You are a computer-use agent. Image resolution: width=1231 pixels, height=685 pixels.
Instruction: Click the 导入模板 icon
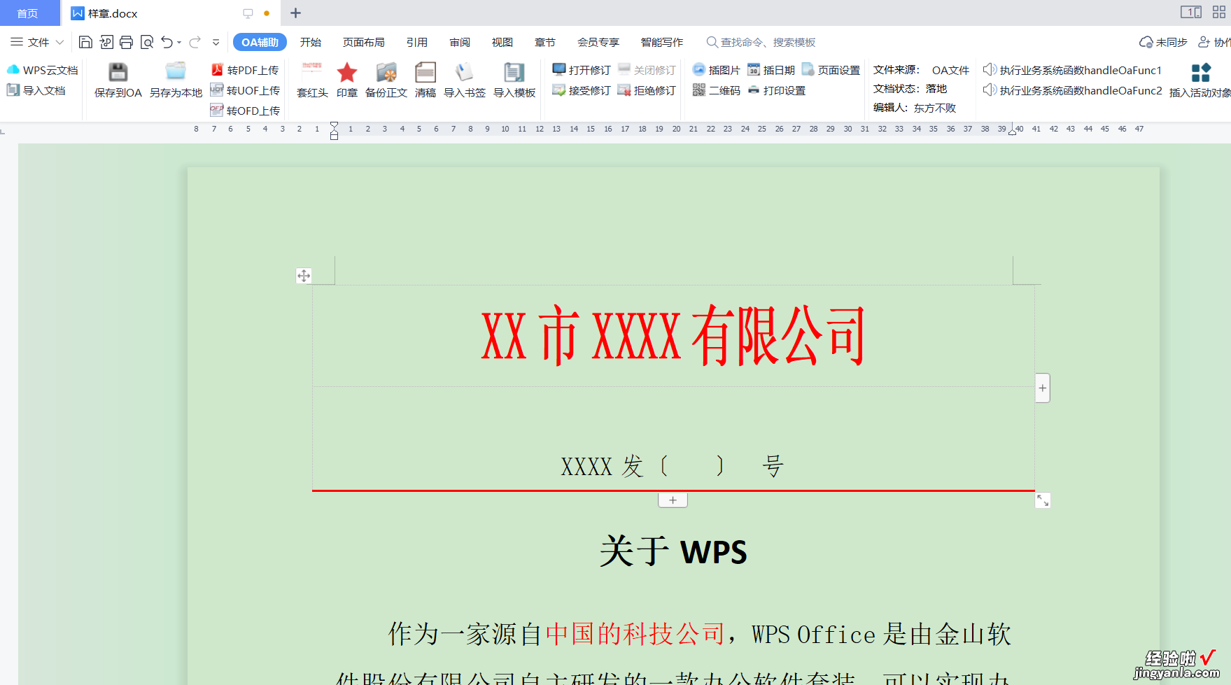click(514, 72)
